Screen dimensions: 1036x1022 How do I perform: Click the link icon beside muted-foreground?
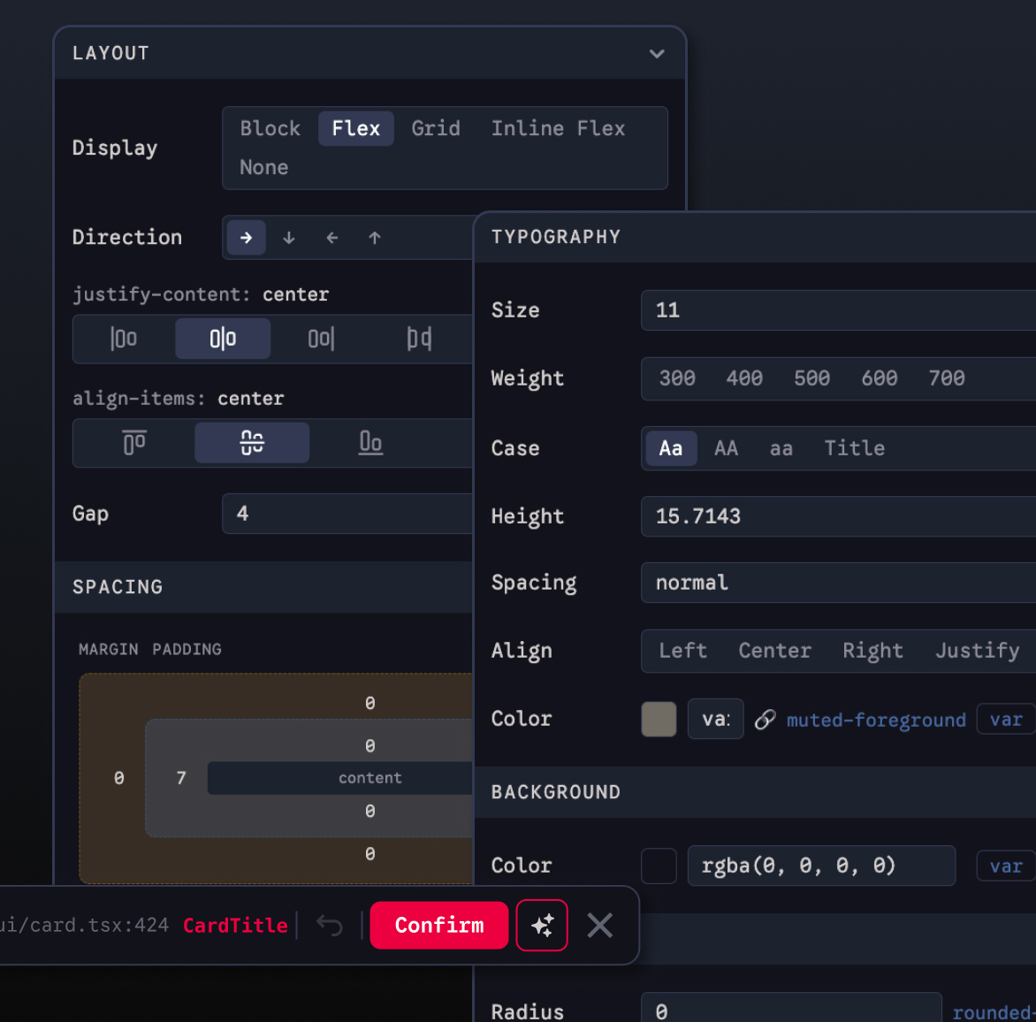coord(766,720)
